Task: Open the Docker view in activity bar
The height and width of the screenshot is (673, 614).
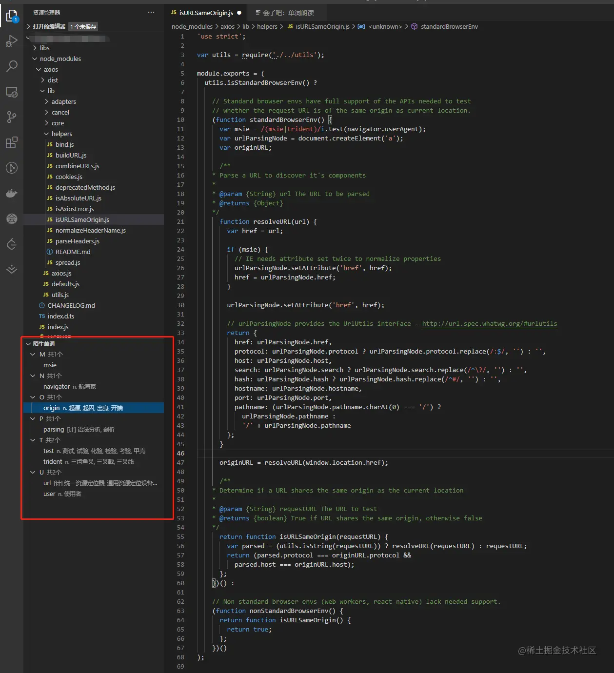Action: click(x=12, y=193)
